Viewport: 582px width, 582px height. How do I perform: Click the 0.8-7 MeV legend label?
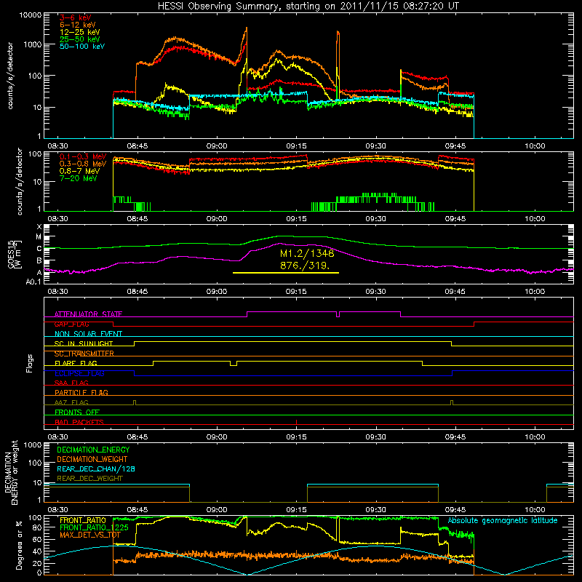point(79,171)
